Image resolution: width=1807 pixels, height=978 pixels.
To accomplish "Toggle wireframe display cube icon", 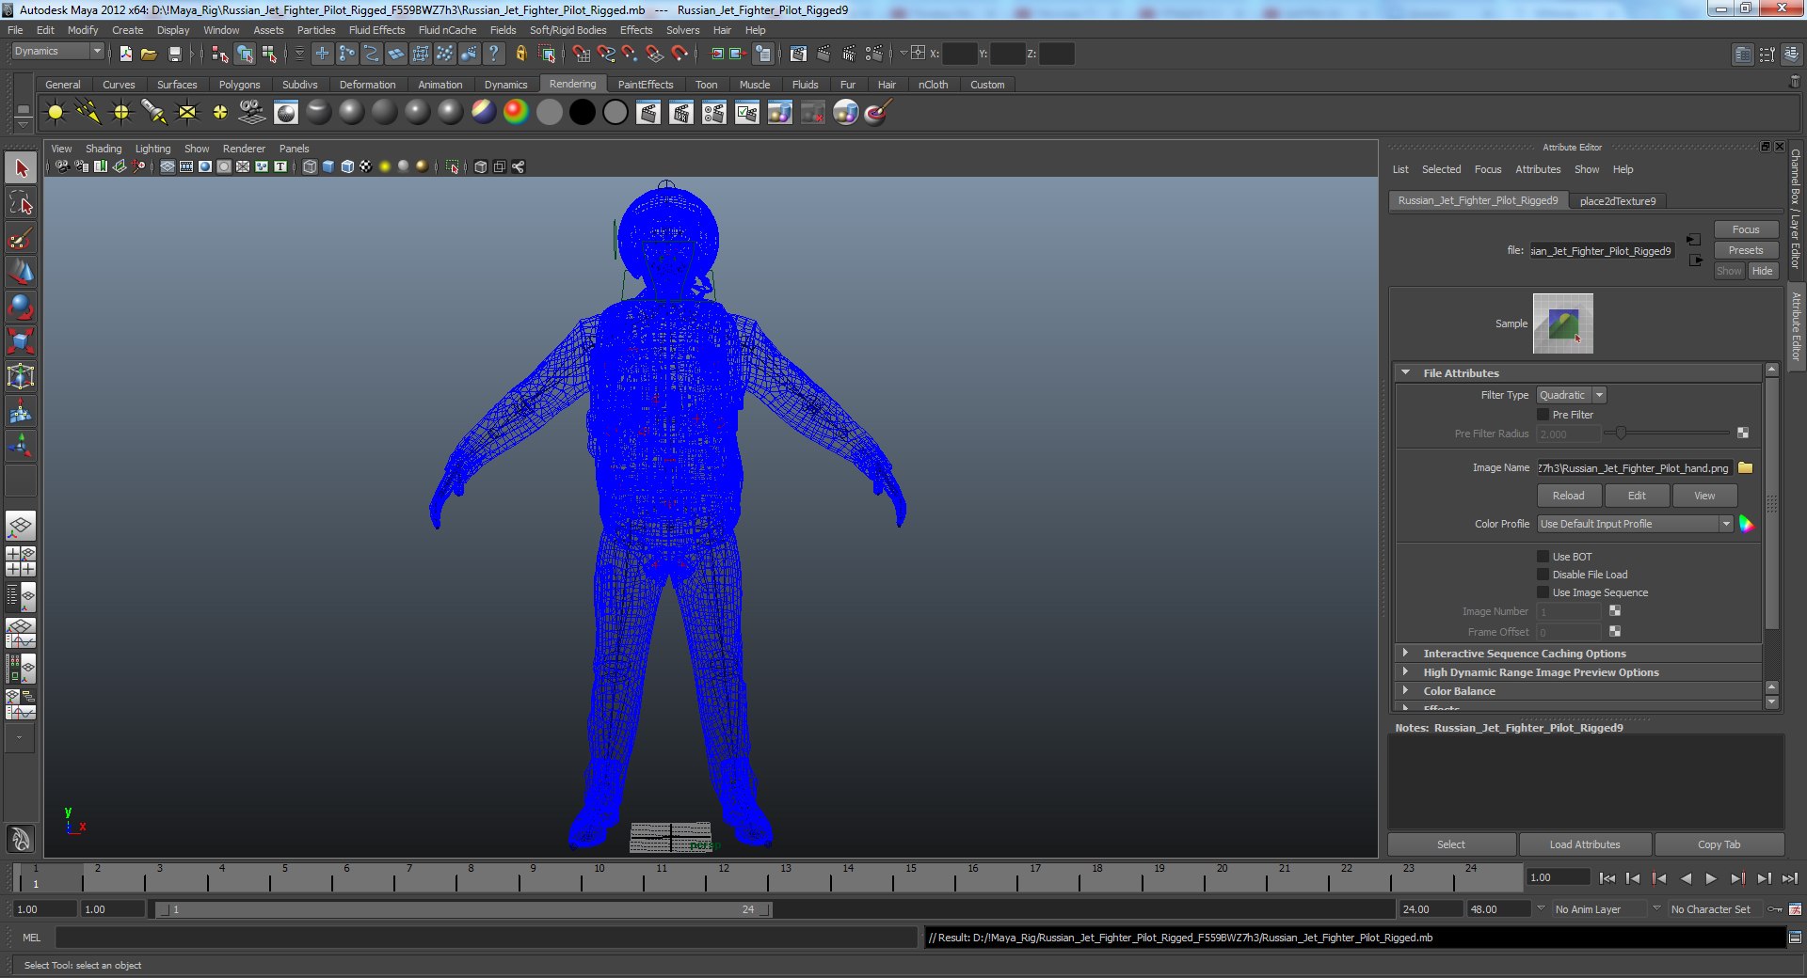I will (310, 166).
